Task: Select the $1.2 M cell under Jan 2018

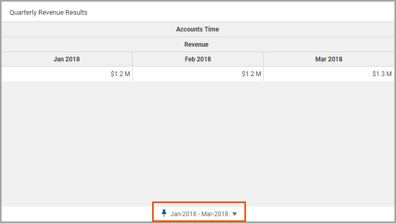Action: click(x=67, y=74)
